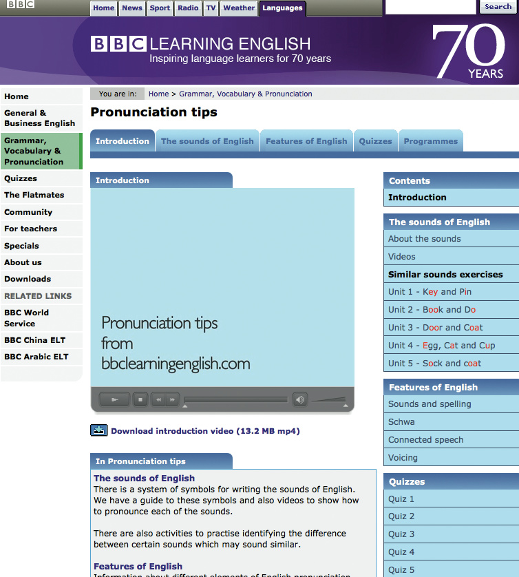Select the Introduction tab
519x577 pixels.
tap(123, 141)
